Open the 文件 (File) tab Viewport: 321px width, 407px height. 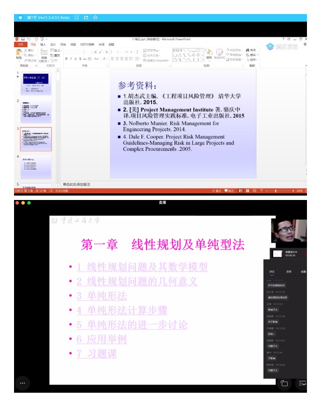pyautogui.click(x=21, y=44)
